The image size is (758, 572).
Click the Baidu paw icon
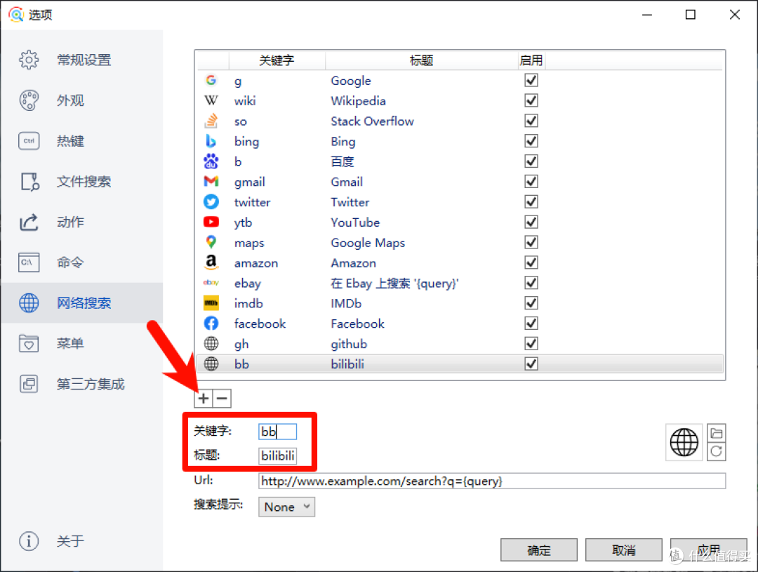(x=211, y=161)
